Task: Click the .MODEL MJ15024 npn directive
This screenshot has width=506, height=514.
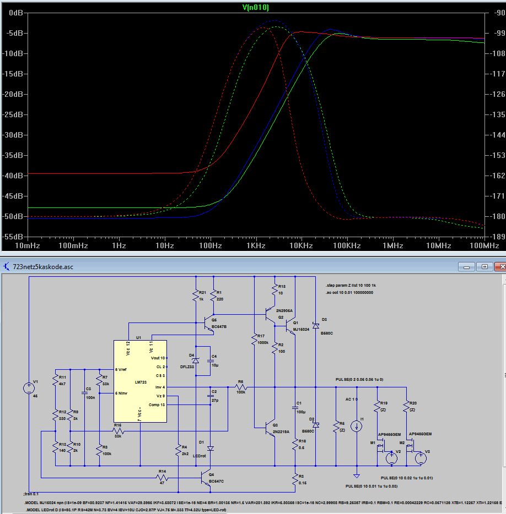Action: 263,502
